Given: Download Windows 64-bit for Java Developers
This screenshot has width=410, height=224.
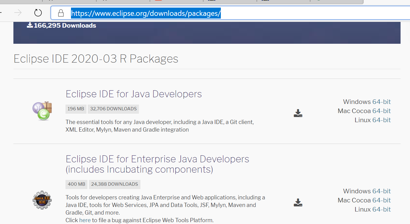Looking at the screenshot, I should [x=381, y=102].
